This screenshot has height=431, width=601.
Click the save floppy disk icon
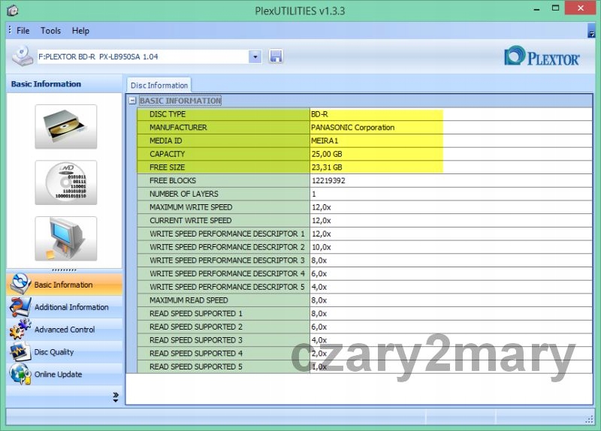(276, 56)
